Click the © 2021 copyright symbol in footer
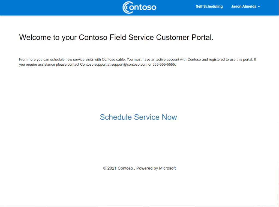 (x=105, y=168)
